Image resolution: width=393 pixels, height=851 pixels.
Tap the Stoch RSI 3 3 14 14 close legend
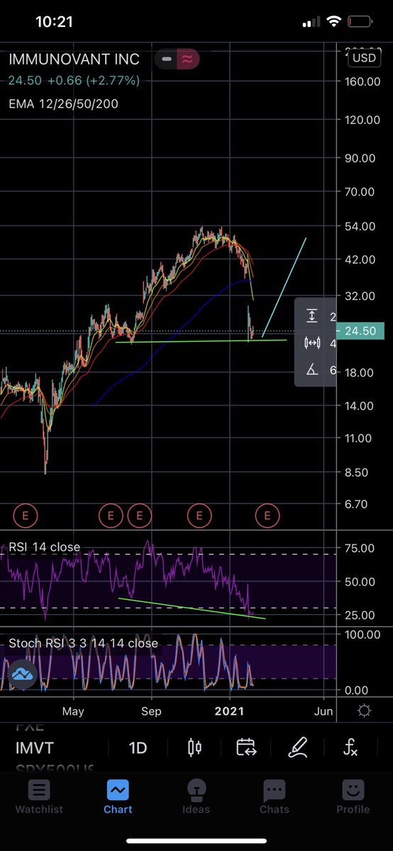83,644
